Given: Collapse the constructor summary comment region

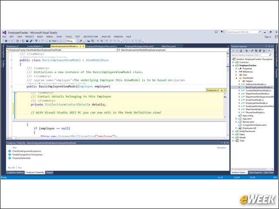Looking at the screenshot, I should pos(12,68).
